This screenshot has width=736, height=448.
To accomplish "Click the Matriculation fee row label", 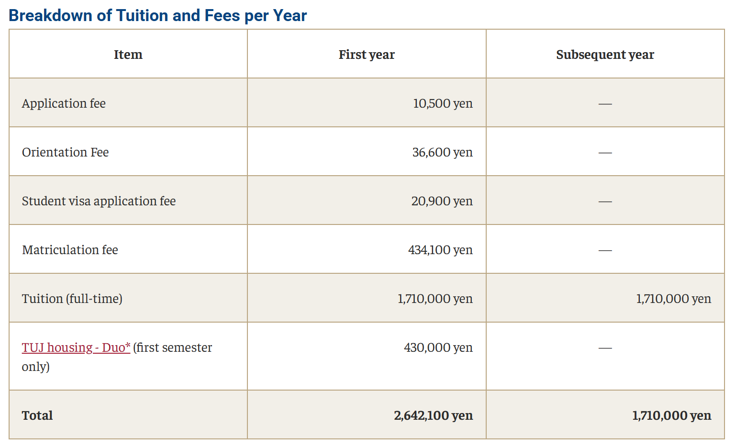I will pyautogui.click(x=70, y=250).
